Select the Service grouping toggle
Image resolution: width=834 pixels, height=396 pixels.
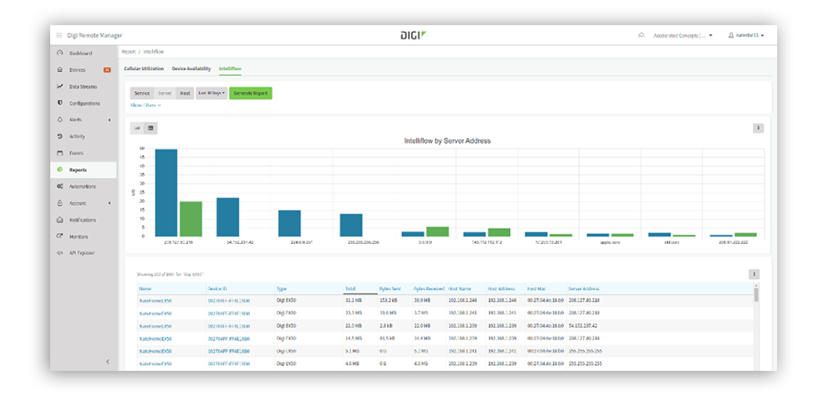click(142, 94)
